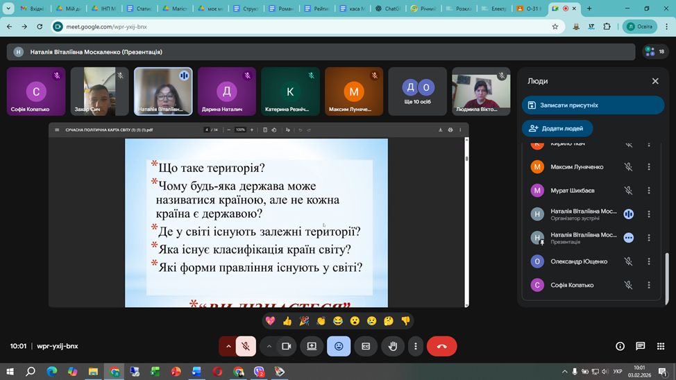Click muted mic icon for Софія Копатько
Viewport: 676px width, 380px height.
629,285
